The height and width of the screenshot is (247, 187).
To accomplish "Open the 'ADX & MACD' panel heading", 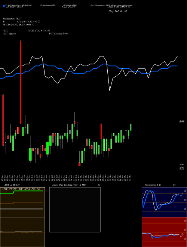I will [x=12, y=185].
